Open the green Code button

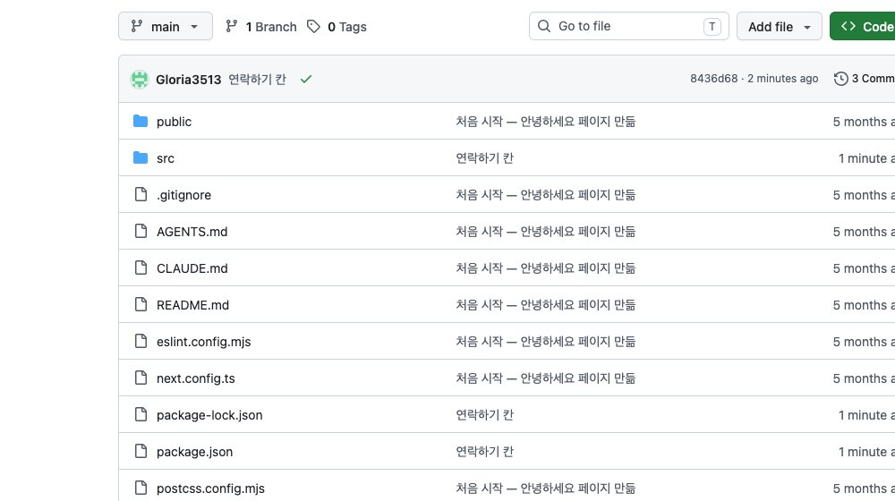pyautogui.click(x=863, y=26)
